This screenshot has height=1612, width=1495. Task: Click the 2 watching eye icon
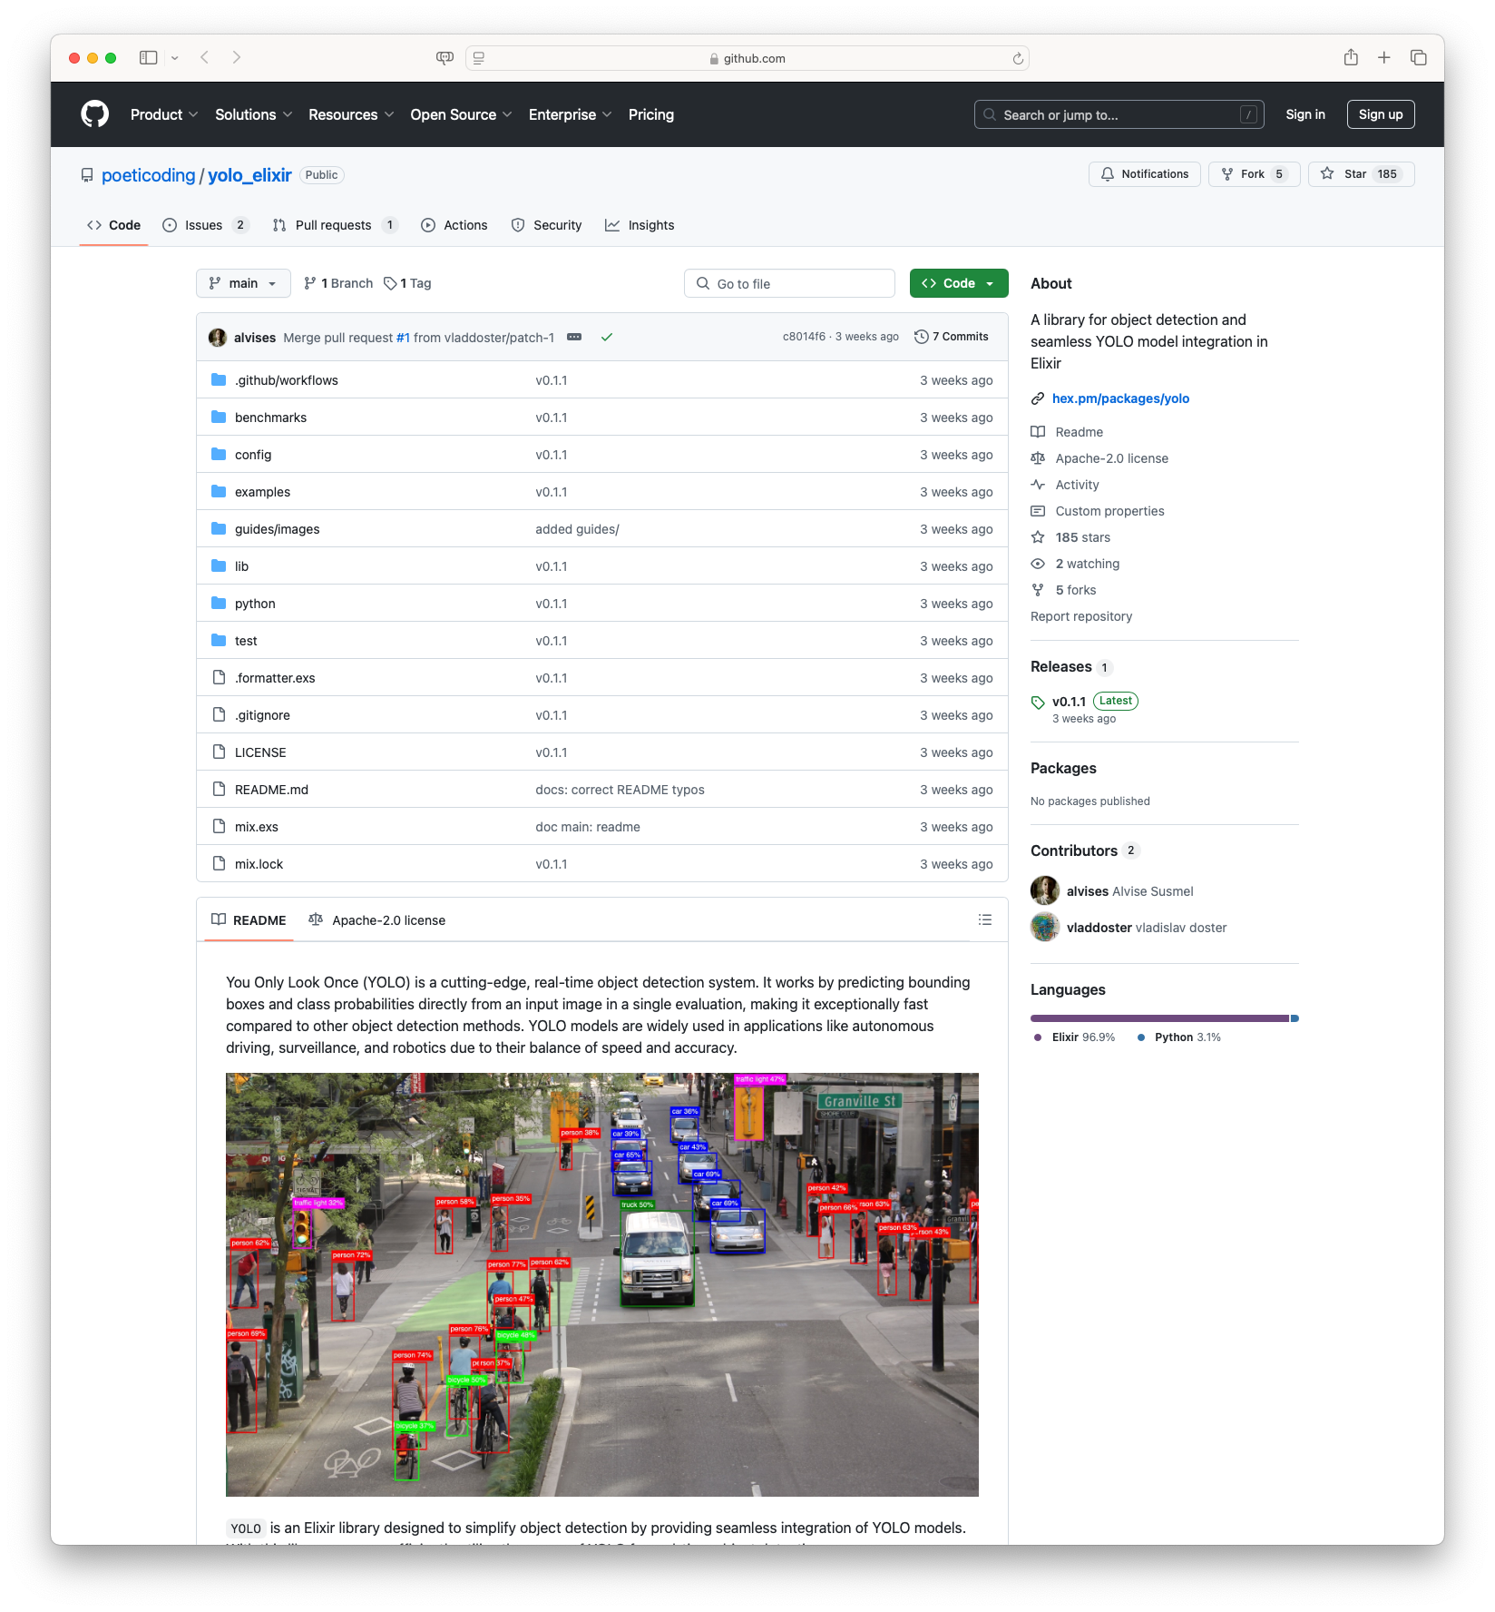click(x=1038, y=564)
